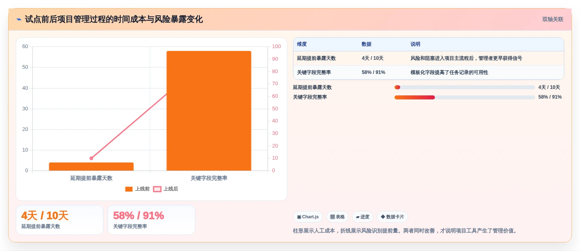Click the 关键字段完整率 progress bar
Image resolution: width=580 pixels, height=251 pixels.
[465, 97]
